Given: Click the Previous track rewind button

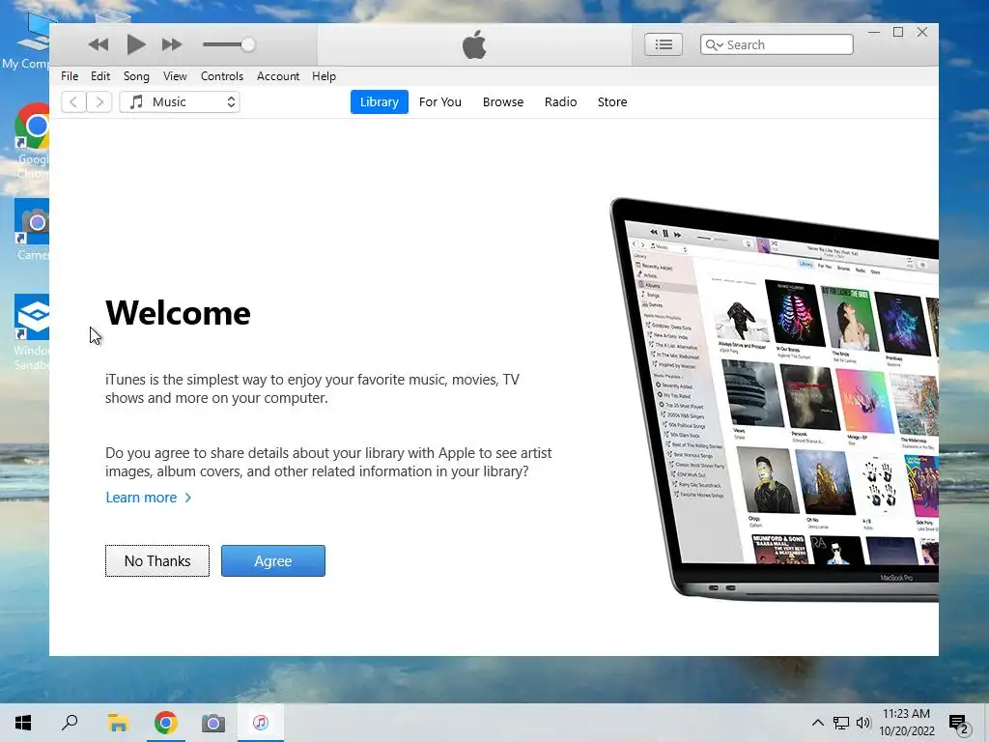Looking at the screenshot, I should [x=99, y=44].
